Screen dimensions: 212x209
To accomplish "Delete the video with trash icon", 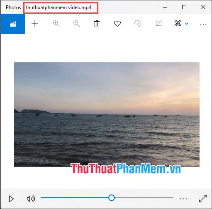I will (x=97, y=24).
